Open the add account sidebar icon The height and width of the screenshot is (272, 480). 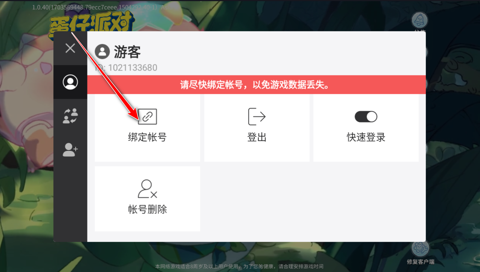(70, 150)
